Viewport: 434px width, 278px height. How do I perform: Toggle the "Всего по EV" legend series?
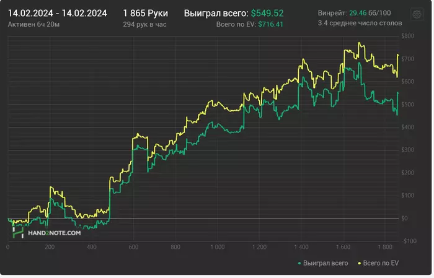point(378,263)
